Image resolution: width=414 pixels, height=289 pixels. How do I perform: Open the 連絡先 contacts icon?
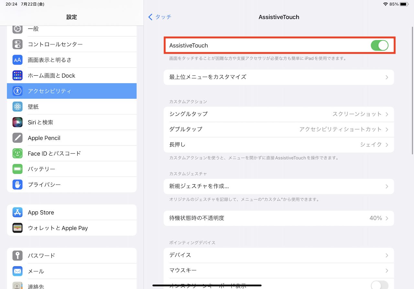(17, 285)
